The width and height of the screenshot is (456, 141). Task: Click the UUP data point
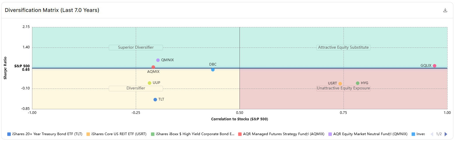[x=149, y=83]
